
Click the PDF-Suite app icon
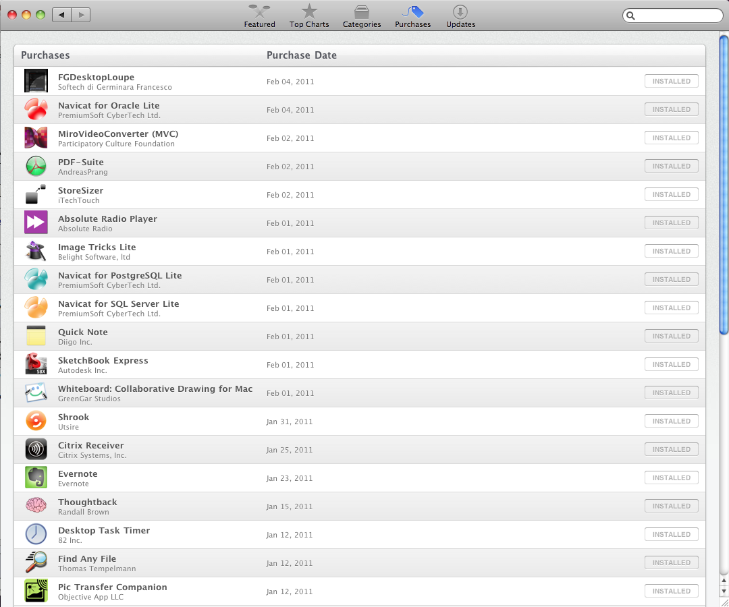click(36, 166)
